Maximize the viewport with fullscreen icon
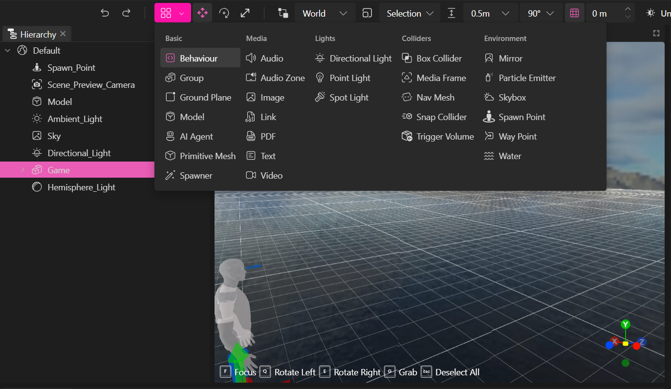Screen dimensions: 671x389 pyautogui.click(x=656, y=33)
